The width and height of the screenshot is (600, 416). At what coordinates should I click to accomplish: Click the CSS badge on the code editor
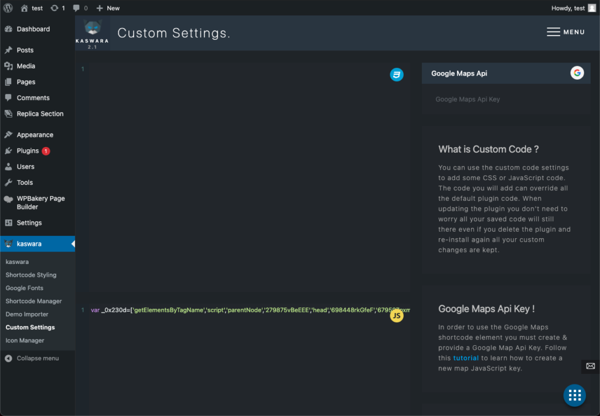(x=397, y=74)
